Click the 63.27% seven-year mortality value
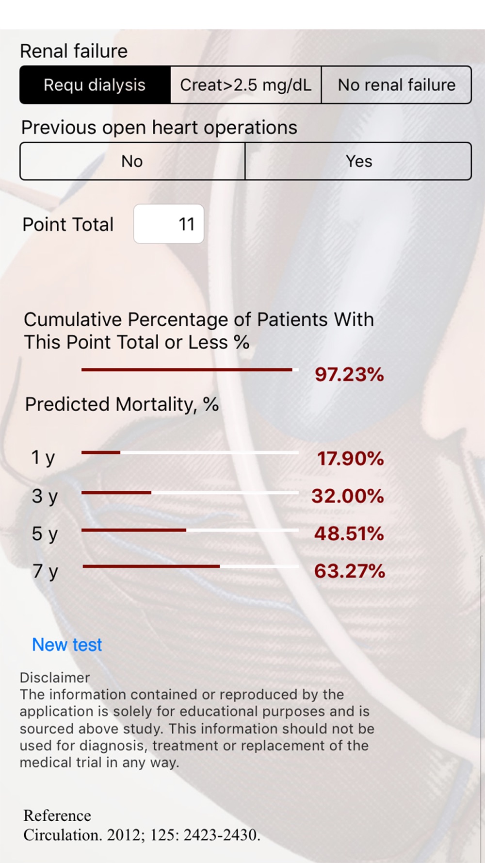 pos(349,571)
